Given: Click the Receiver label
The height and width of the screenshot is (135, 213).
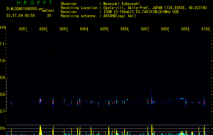Looking at the screenshot, I should [x=69, y=12].
